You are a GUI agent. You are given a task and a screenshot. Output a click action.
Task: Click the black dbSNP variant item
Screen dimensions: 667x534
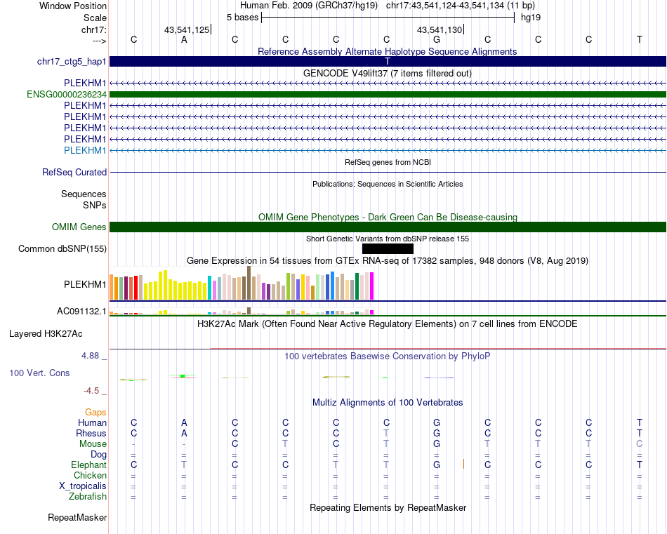[x=388, y=248]
